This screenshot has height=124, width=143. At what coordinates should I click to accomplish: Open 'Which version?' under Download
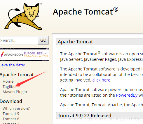coord(16,108)
